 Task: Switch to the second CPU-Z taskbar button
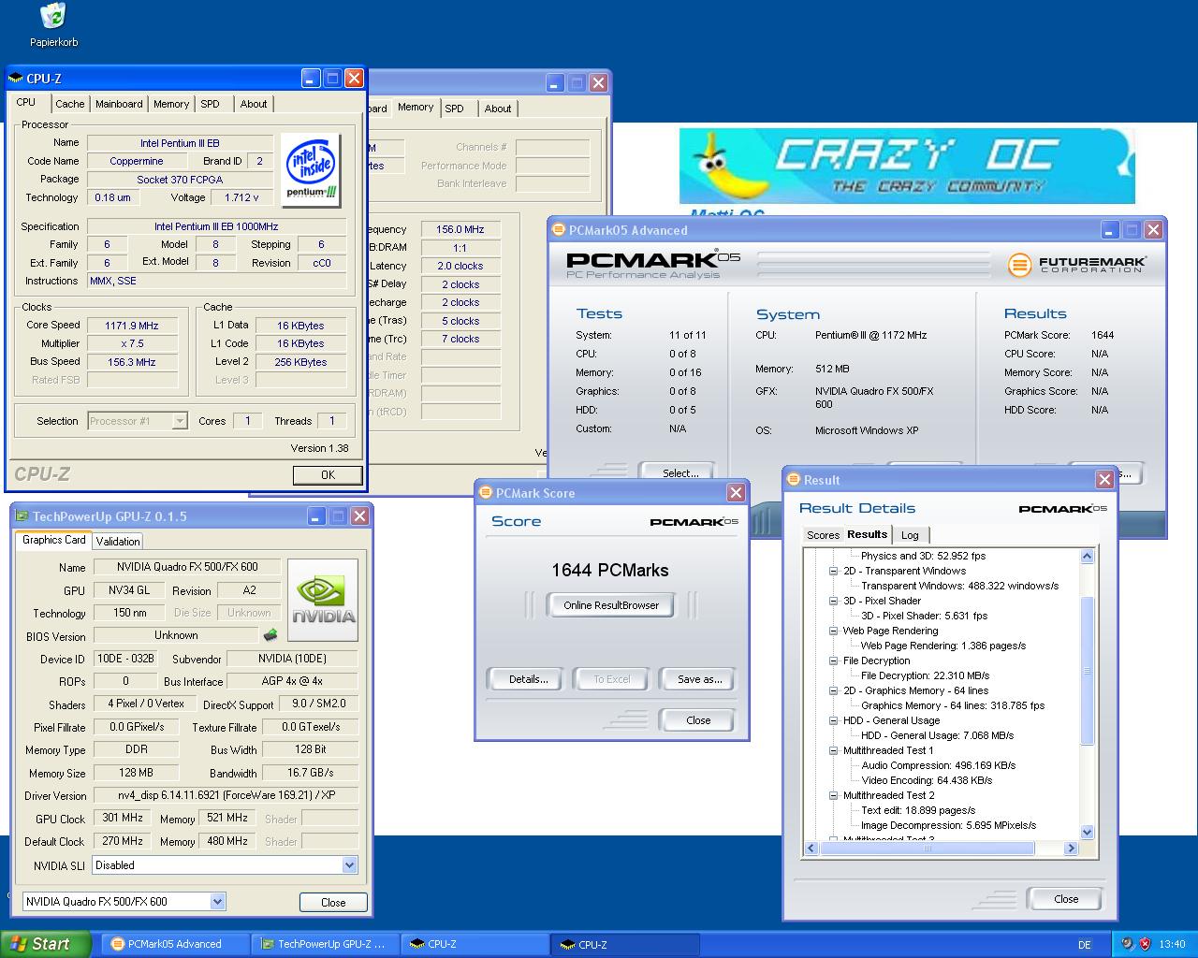pos(625,944)
